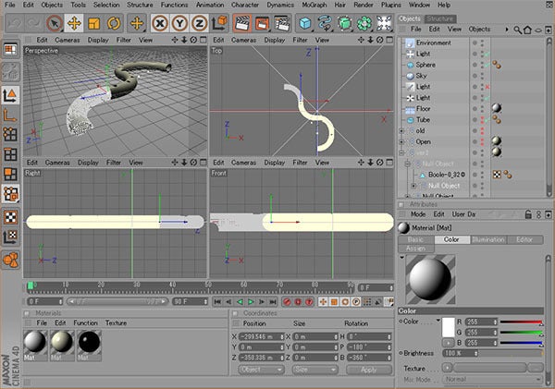Viewport: 555px width, 389px height.
Task: Expand the 'Open' object in hierarchy
Action: 401,142
